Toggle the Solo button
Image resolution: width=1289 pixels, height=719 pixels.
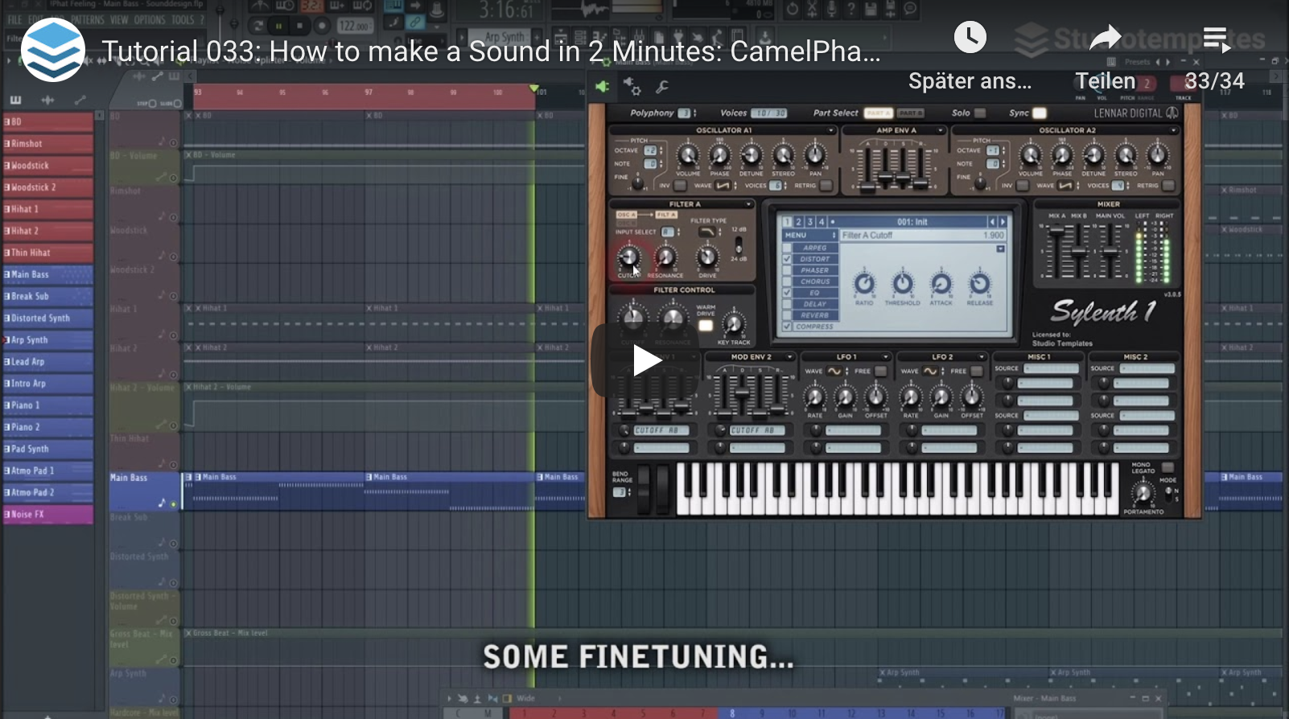pos(980,113)
